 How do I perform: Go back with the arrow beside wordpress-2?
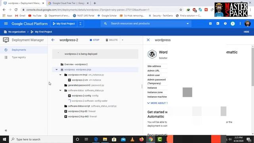point(53,40)
